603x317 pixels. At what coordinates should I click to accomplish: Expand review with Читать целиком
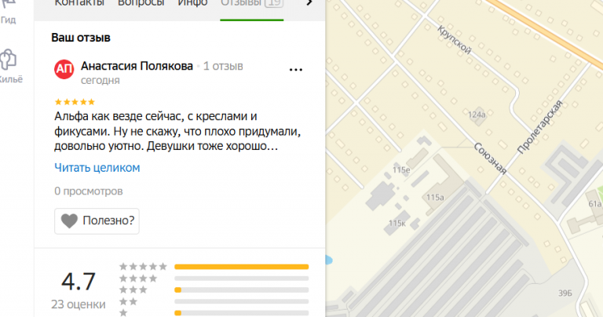click(97, 168)
